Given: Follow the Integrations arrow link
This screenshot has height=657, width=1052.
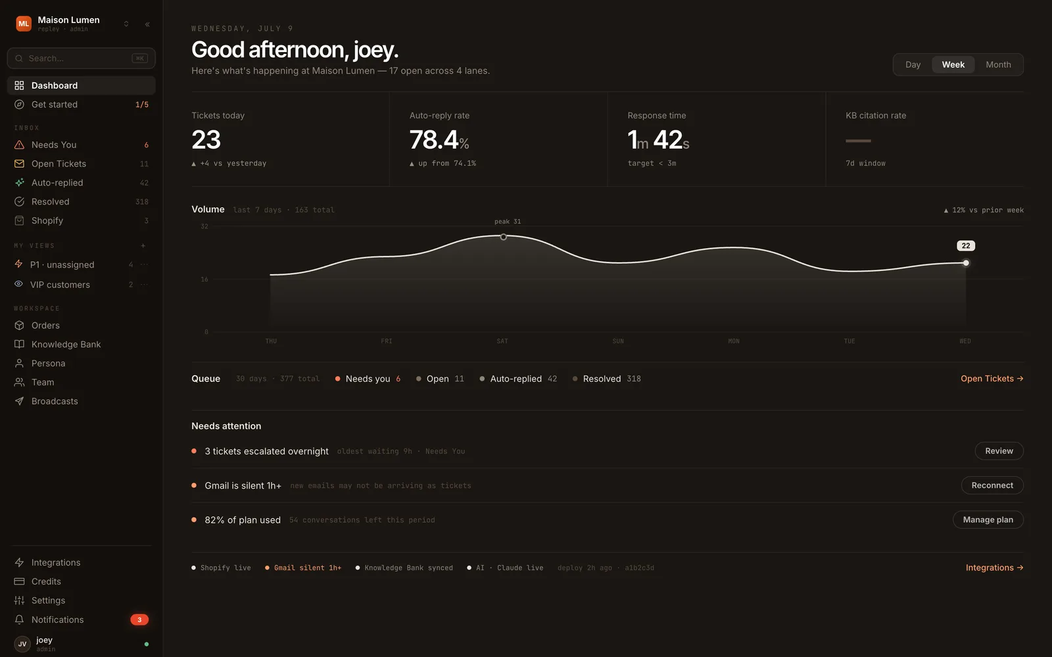Looking at the screenshot, I should pyautogui.click(x=994, y=568).
